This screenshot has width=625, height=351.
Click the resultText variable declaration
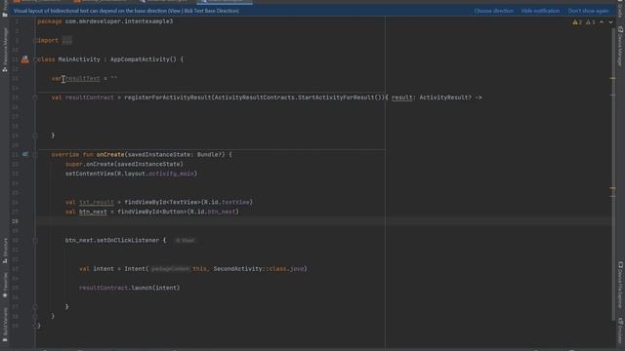[82, 79]
